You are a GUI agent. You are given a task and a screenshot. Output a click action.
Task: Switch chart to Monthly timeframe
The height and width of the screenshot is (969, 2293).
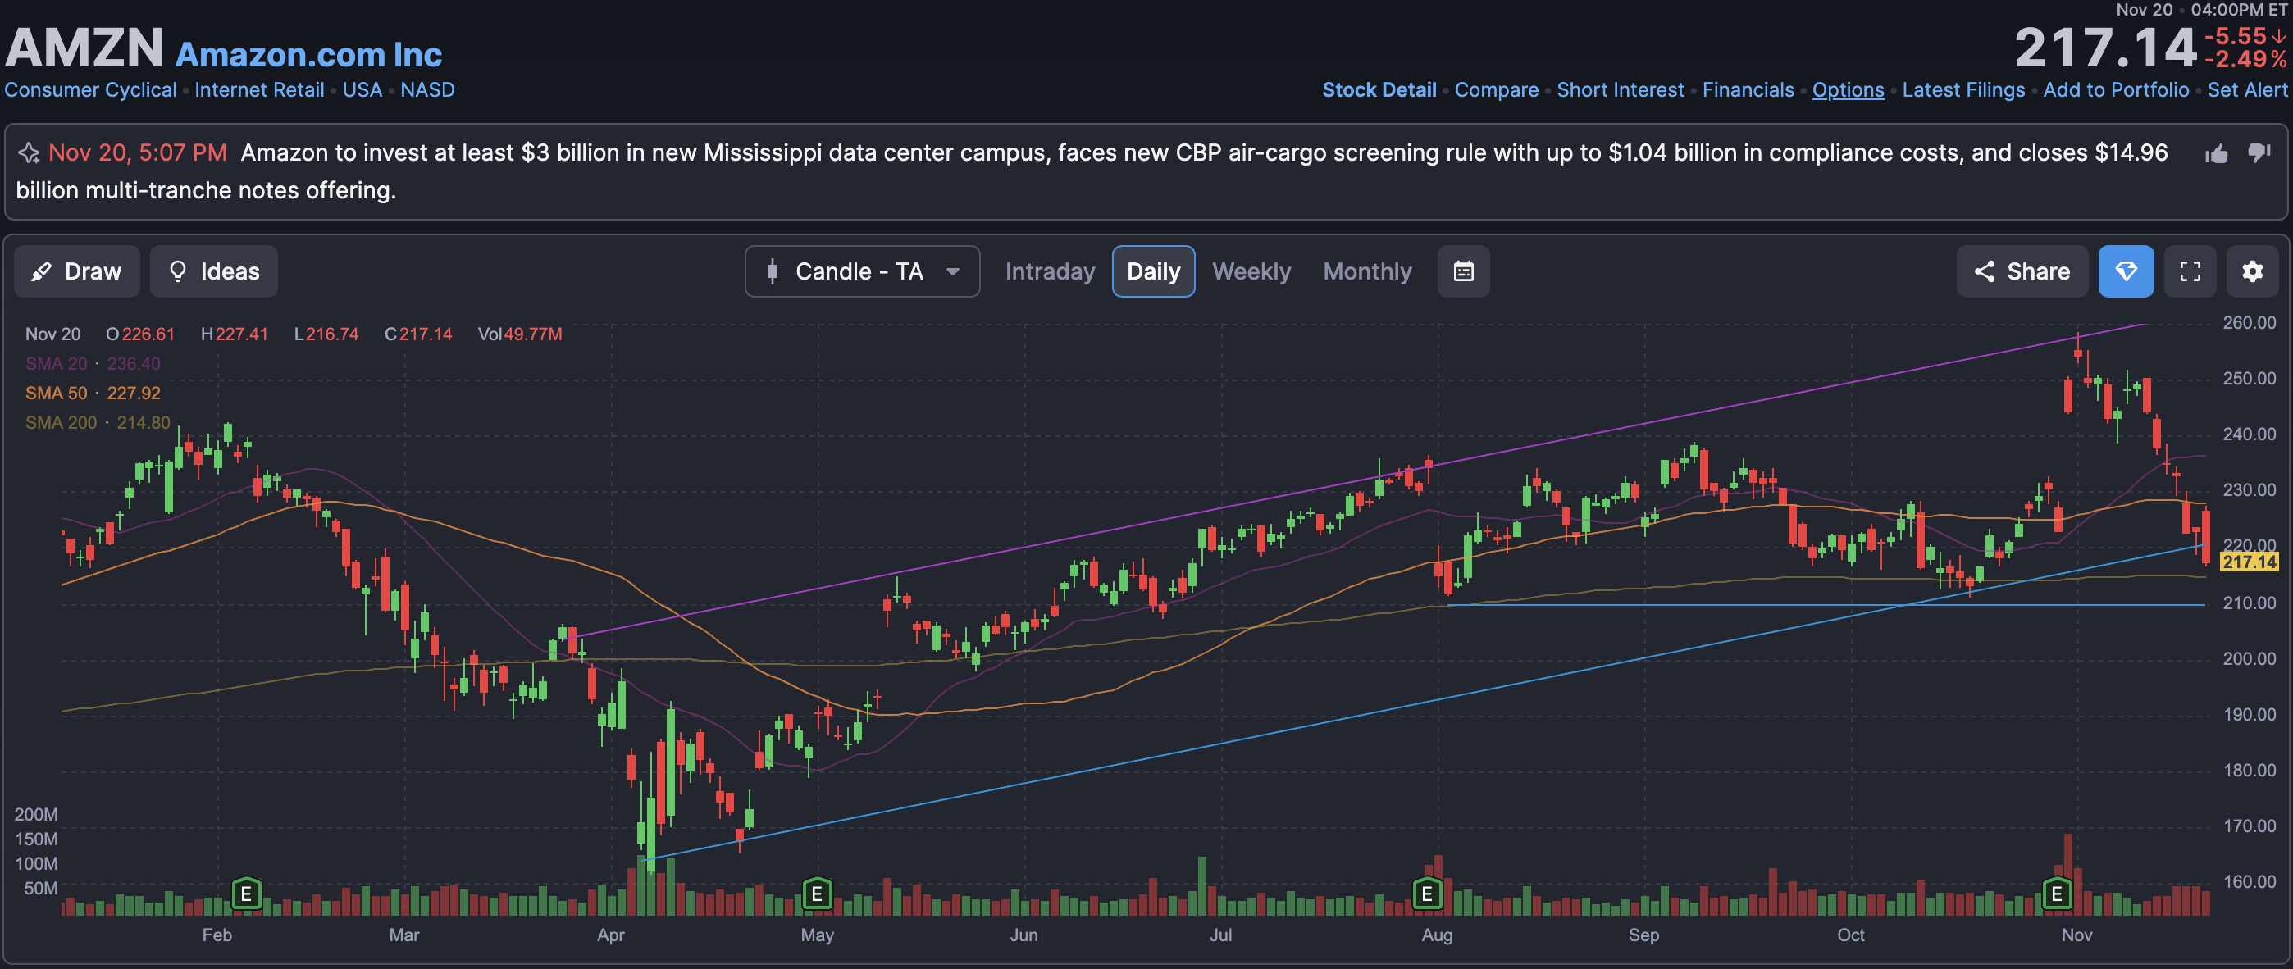(1366, 271)
